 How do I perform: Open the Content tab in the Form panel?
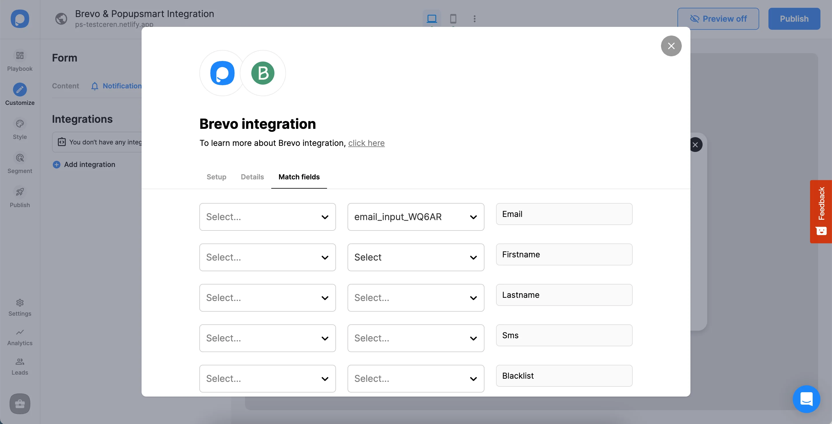click(x=66, y=86)
